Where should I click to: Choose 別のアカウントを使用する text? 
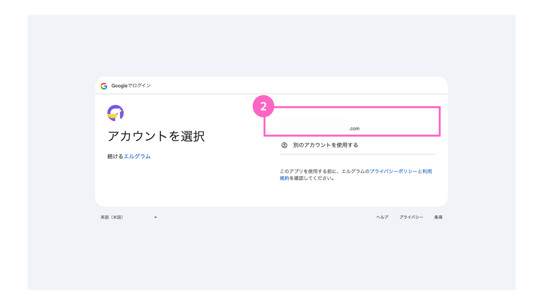coord(326,145)
